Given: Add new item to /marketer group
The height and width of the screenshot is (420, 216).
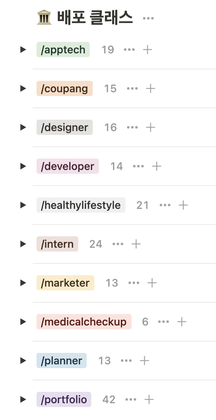Looking at the screenshot, I should coord(152,283).
